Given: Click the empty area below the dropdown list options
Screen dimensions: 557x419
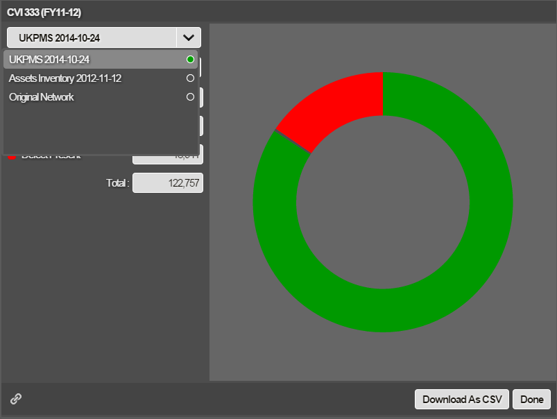Looking at the screenshot, I should (x=100, y=128).
